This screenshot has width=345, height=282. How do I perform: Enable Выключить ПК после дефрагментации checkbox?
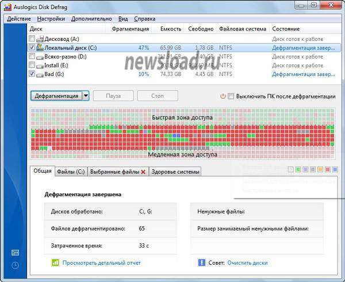pos(231,96)
